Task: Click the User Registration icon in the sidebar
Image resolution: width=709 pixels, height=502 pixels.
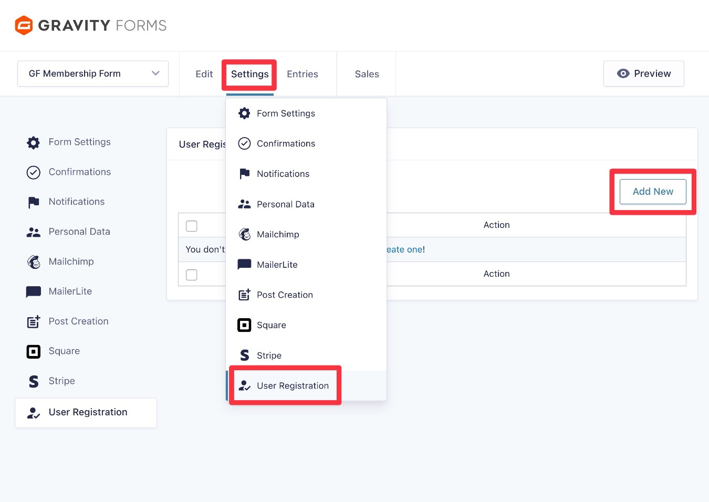Action: point(33,413)
